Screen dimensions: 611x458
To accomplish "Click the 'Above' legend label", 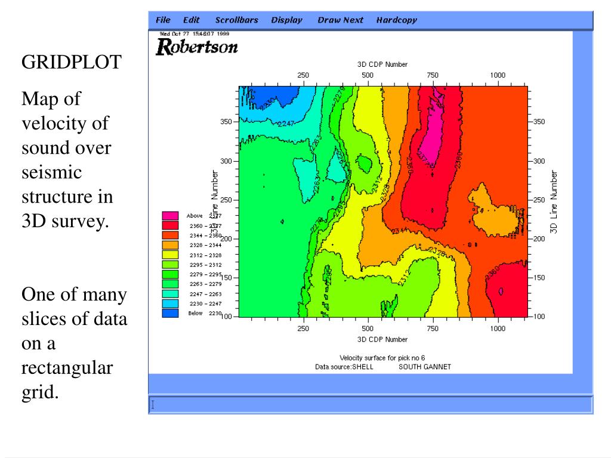I will click(195, 216).
